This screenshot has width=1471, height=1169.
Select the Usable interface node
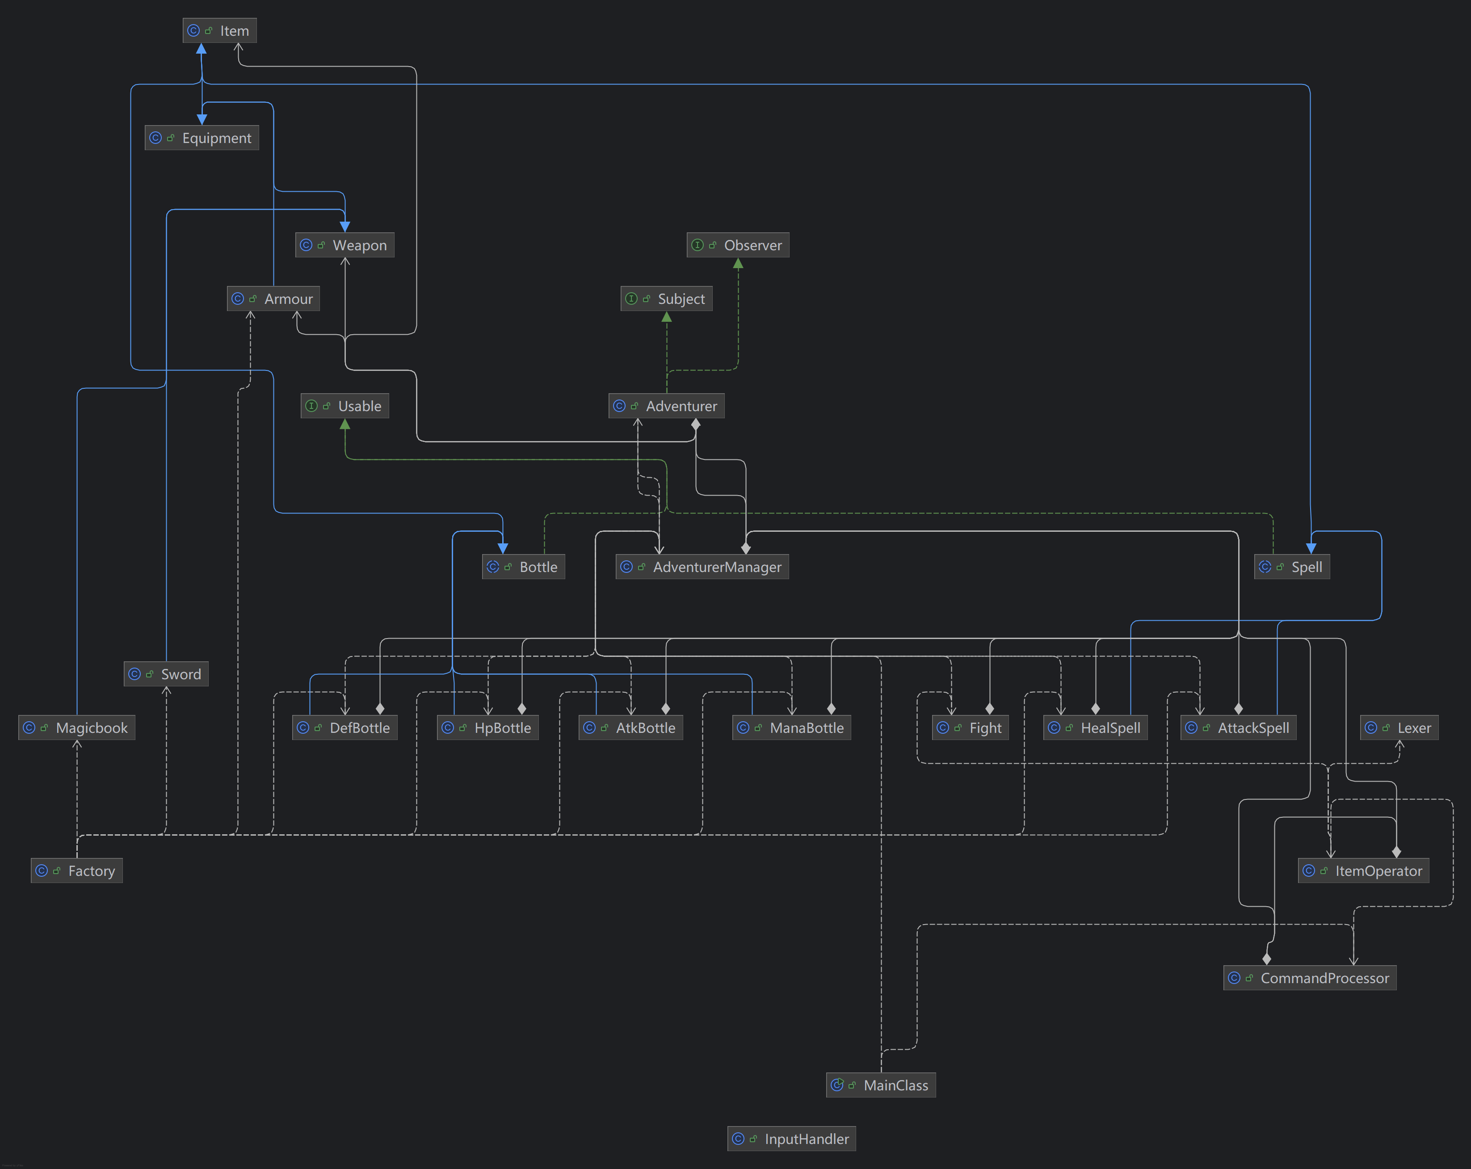tap(345, 406)
